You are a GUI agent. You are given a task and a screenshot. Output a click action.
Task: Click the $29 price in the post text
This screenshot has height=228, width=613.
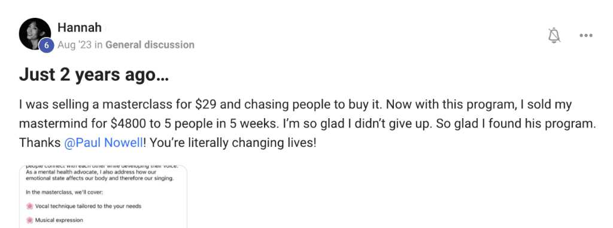(204, 105)
